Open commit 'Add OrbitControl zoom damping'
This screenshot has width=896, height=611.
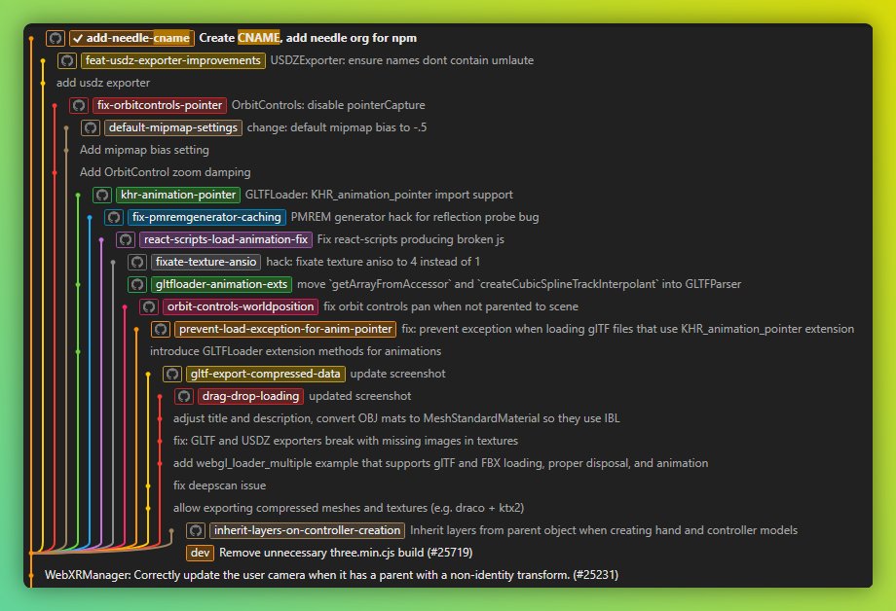(166, 172)
